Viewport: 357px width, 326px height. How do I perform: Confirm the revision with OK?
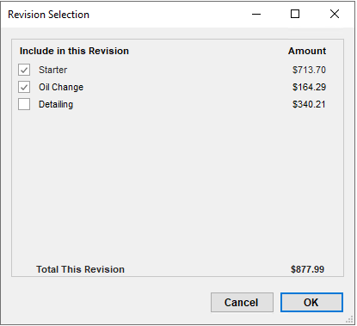click(311, 302)
